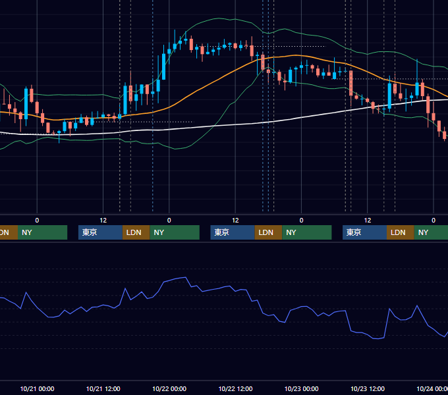Select the LDN session block on 10/22
Screen dimensions: 448x395
click(268, 232)
